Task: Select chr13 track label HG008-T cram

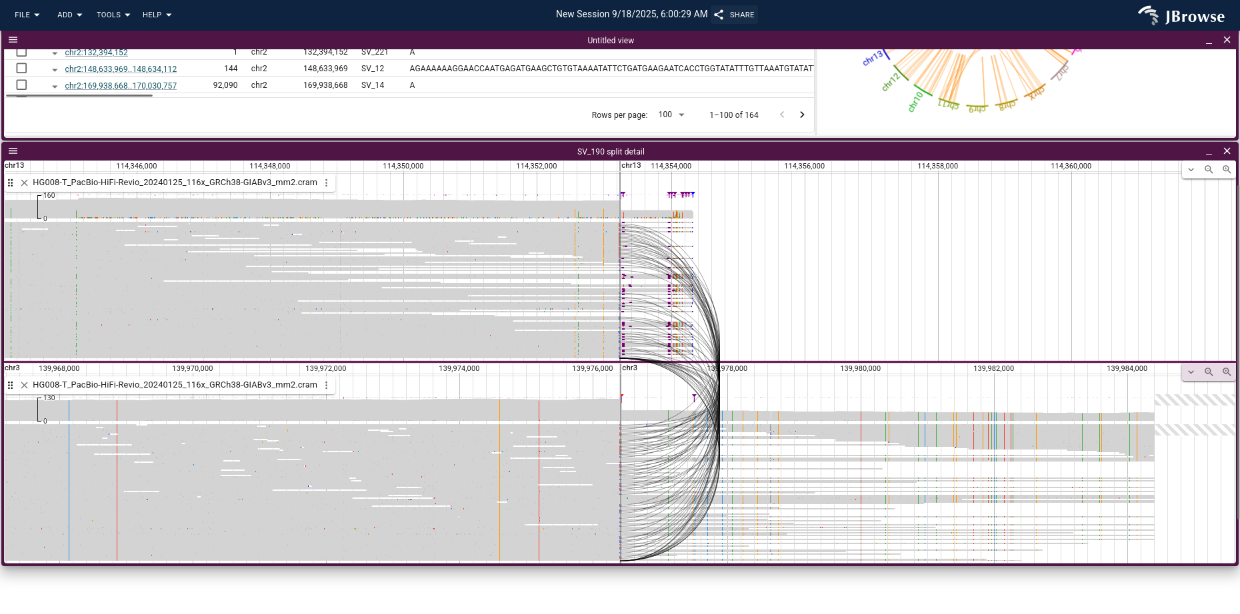Action: tap(175, 182)
